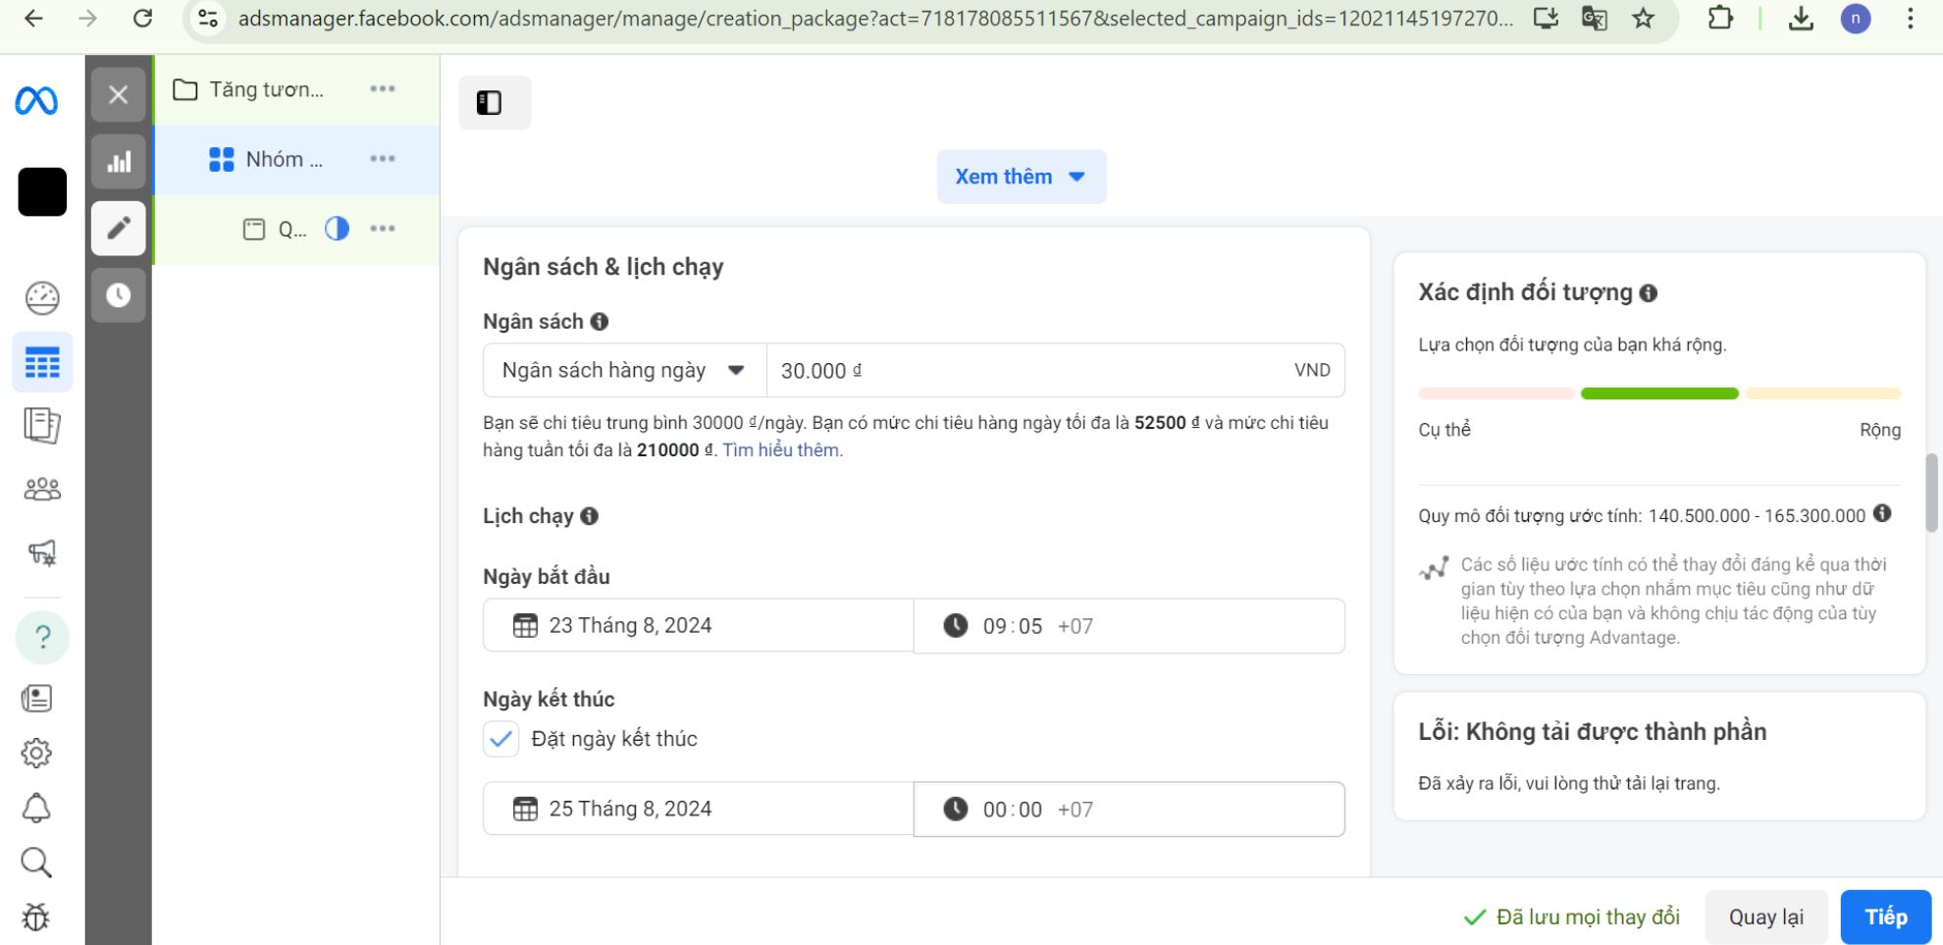Open end date picker 25 Tháng 8, 2024

coord(698,809)
